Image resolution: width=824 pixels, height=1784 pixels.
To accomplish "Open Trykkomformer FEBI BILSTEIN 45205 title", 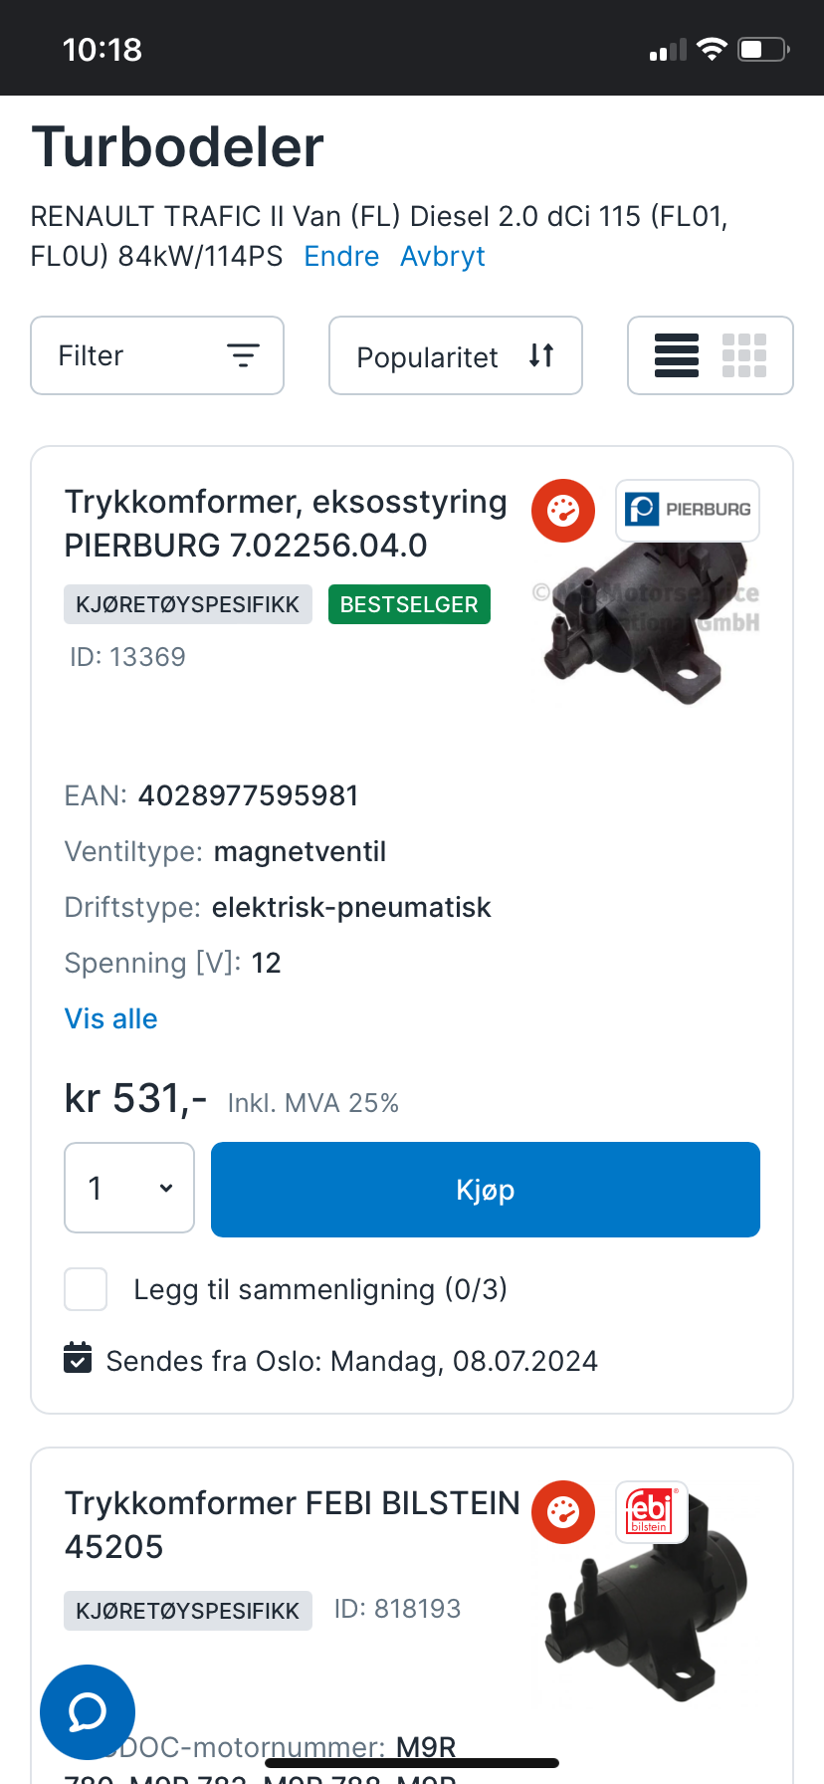I will pyautogui.click(x=293, y=1525).
